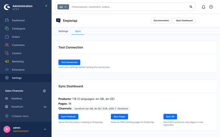
Task: Click version number 6.7.2.2
Action: [x=15, y=9]
